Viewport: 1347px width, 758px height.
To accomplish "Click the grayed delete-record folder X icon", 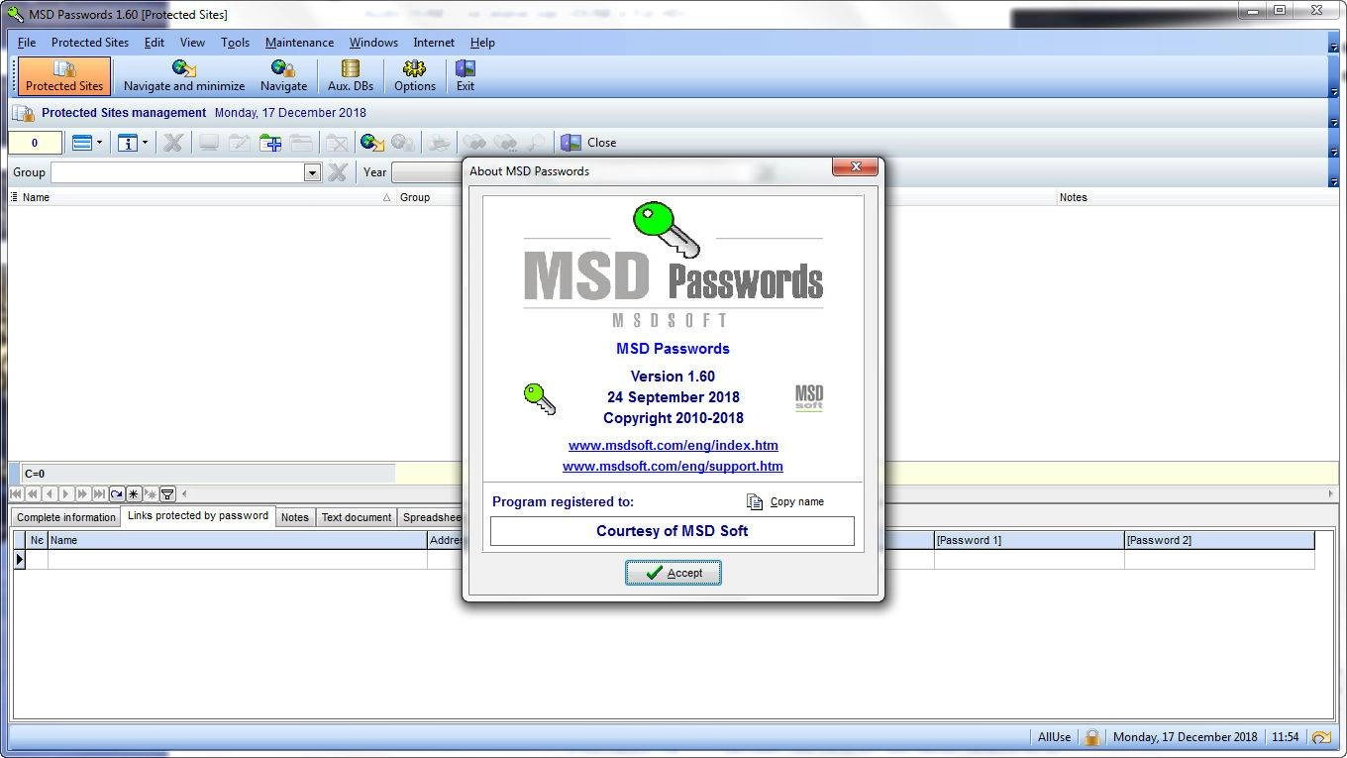I will pos(338,143).
